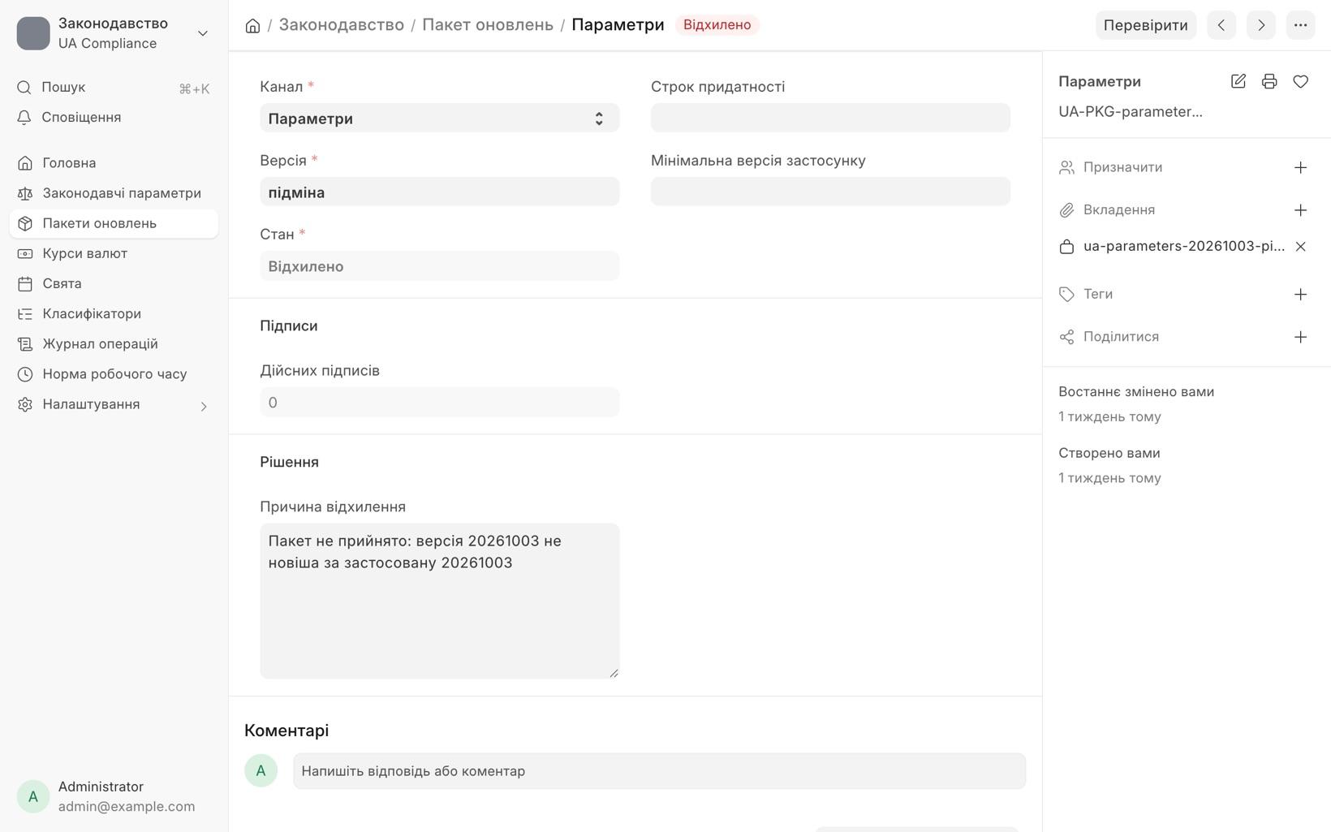Remove the ua-parameters-20261003 attachment

(x=1300, y=247)
